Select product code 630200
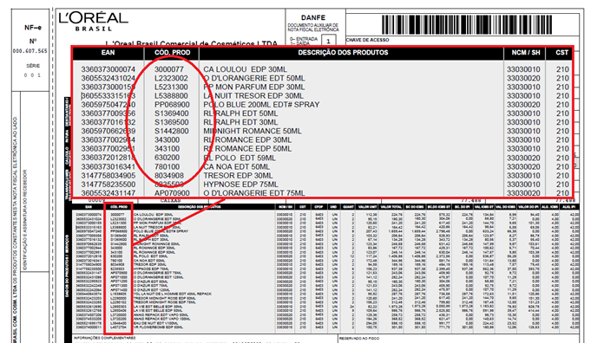This screenshot has width=591, height=343. 167,158
